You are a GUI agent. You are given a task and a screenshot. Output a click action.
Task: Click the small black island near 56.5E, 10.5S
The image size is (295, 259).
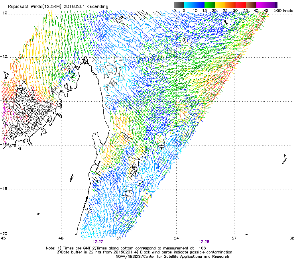click(x=226, y=22)
